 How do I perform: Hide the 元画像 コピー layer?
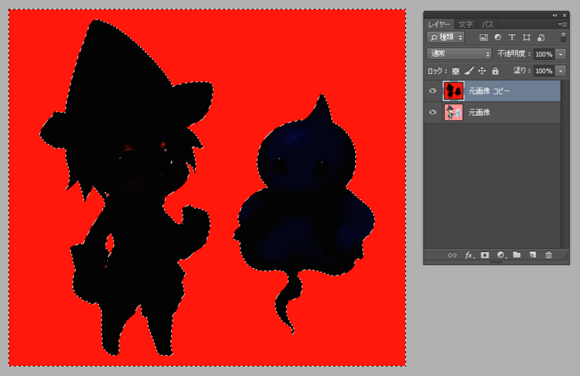click(x=432, y=91)
